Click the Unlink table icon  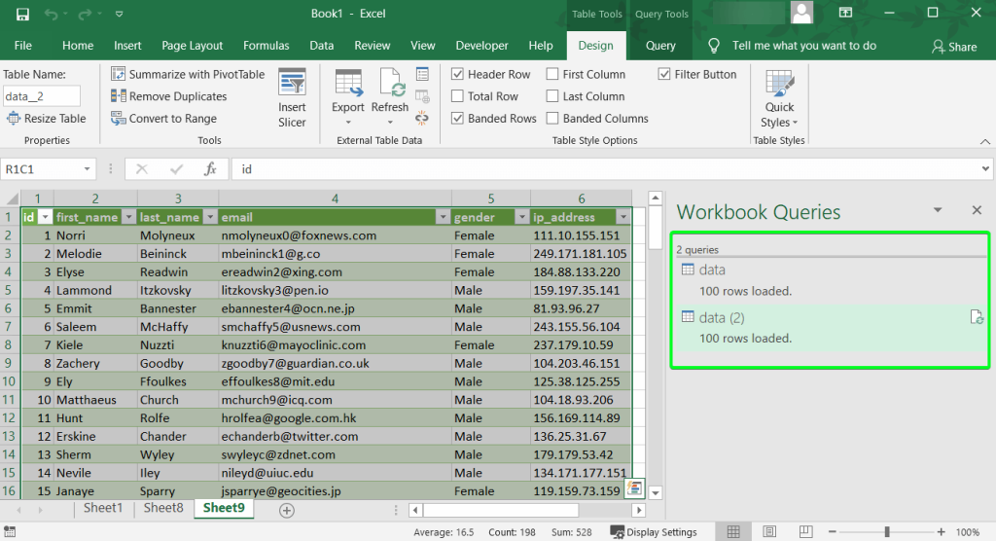[422, 119]
